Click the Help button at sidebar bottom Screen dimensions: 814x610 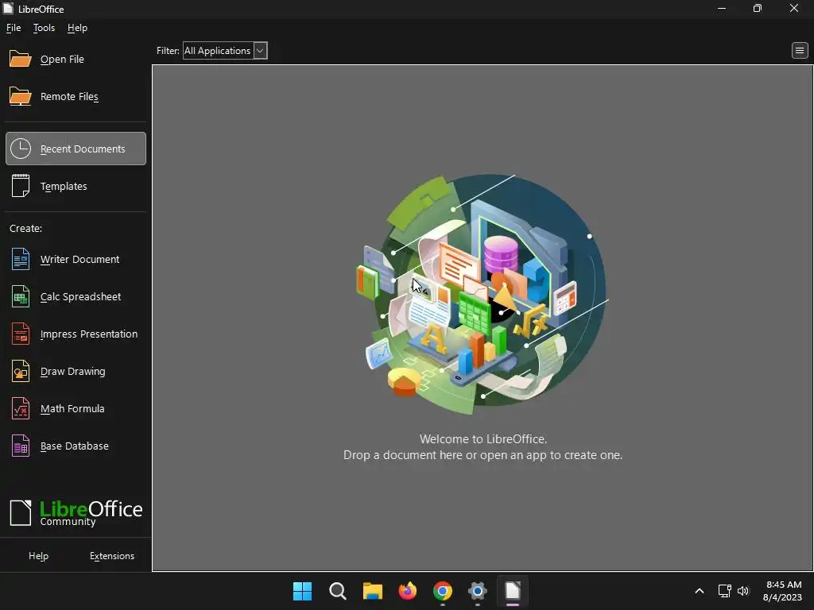(38, 556)
